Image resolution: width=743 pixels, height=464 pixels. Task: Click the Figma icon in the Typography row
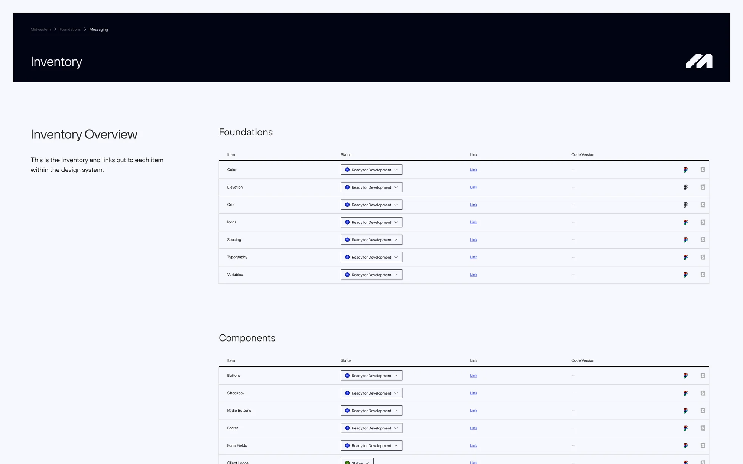coord(685,257)
